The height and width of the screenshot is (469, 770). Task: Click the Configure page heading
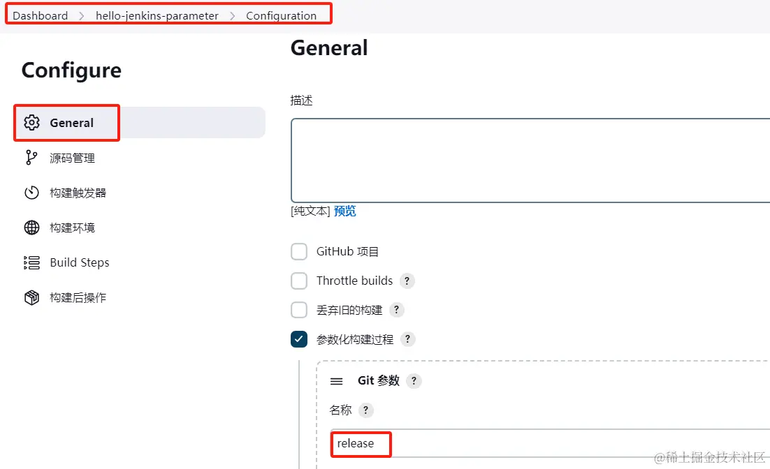pyautogui.click(x=72, y=70)
